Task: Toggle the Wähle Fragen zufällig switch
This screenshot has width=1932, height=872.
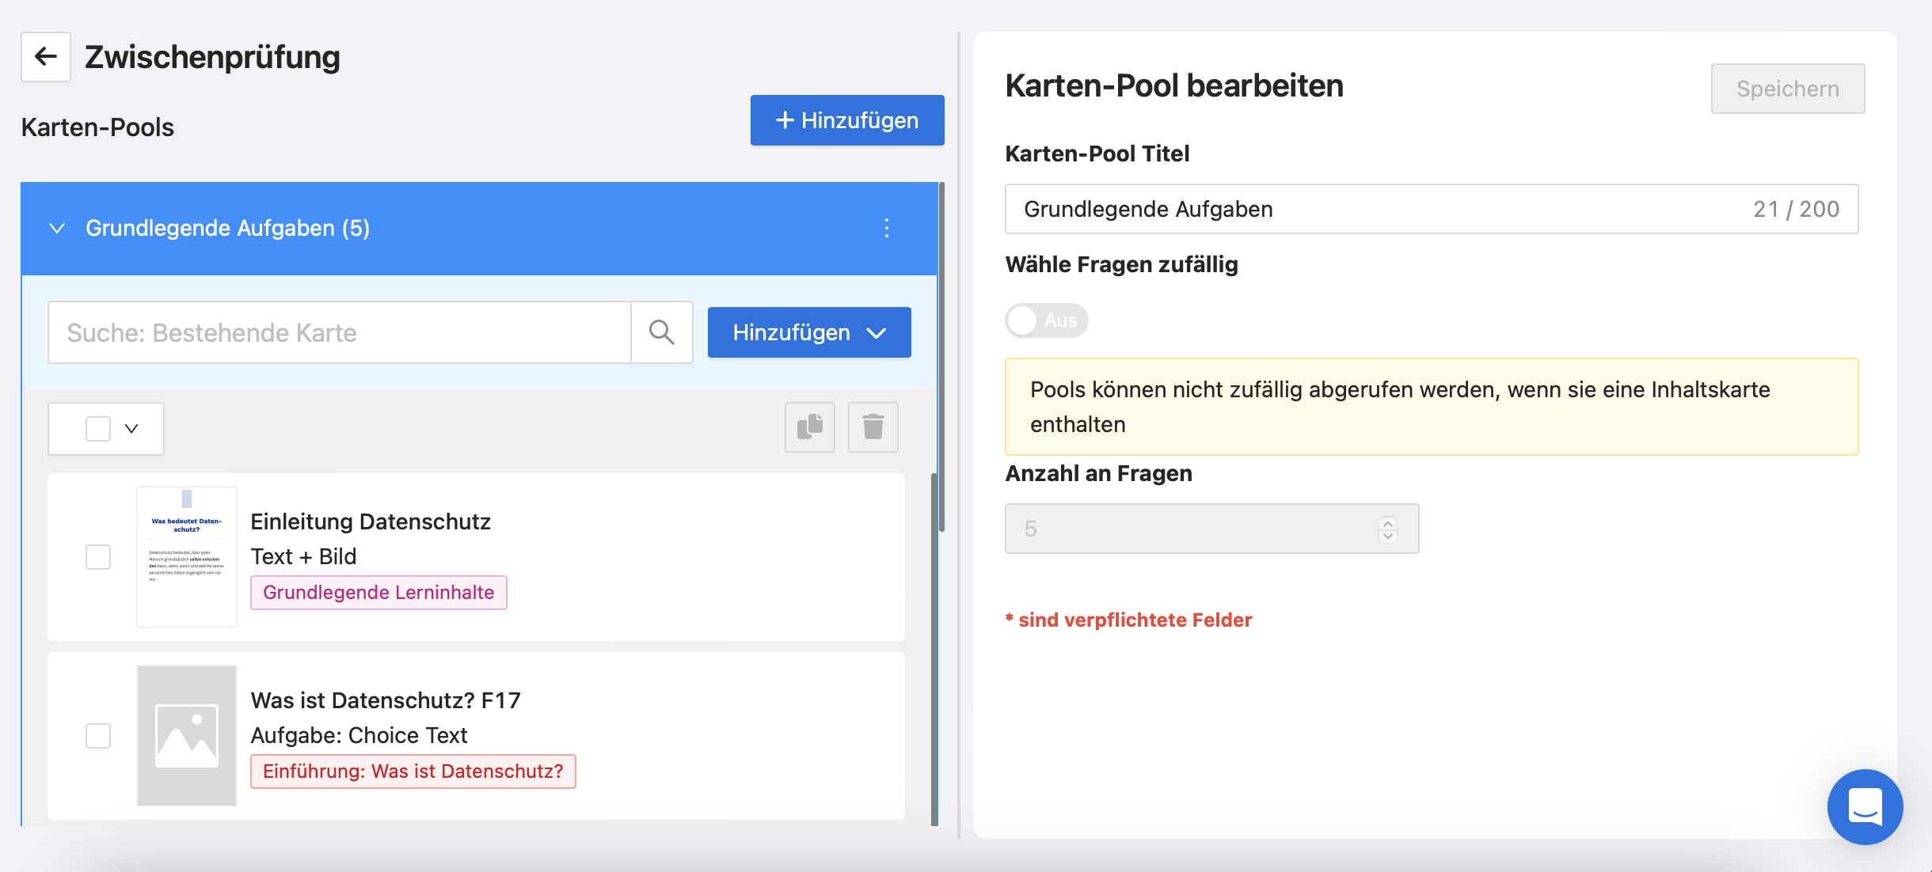Action: pos(1046,320)
